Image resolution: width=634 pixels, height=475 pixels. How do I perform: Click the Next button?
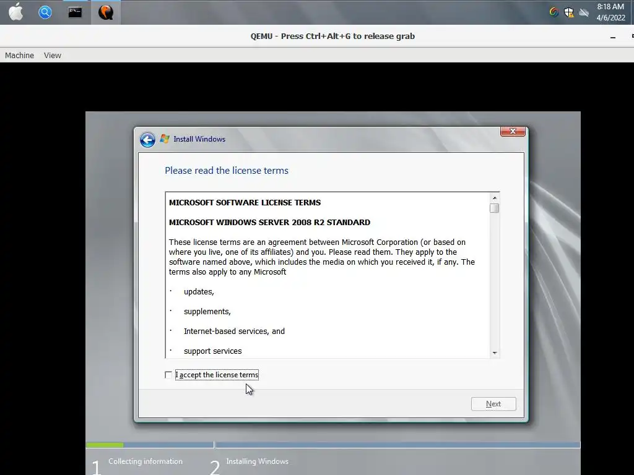click(x=493, y=404)
